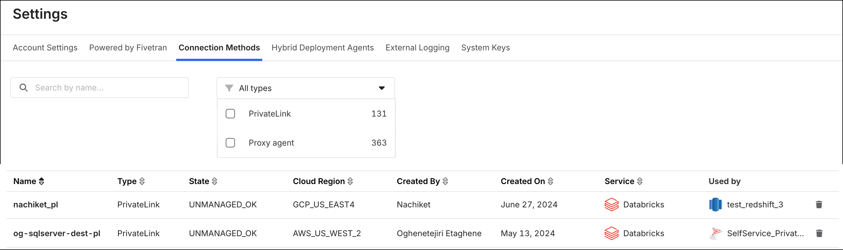Switch to Hybrid Deployment Agents tab
The height and width of the screenshot is (250, 843).
[323, 48]
